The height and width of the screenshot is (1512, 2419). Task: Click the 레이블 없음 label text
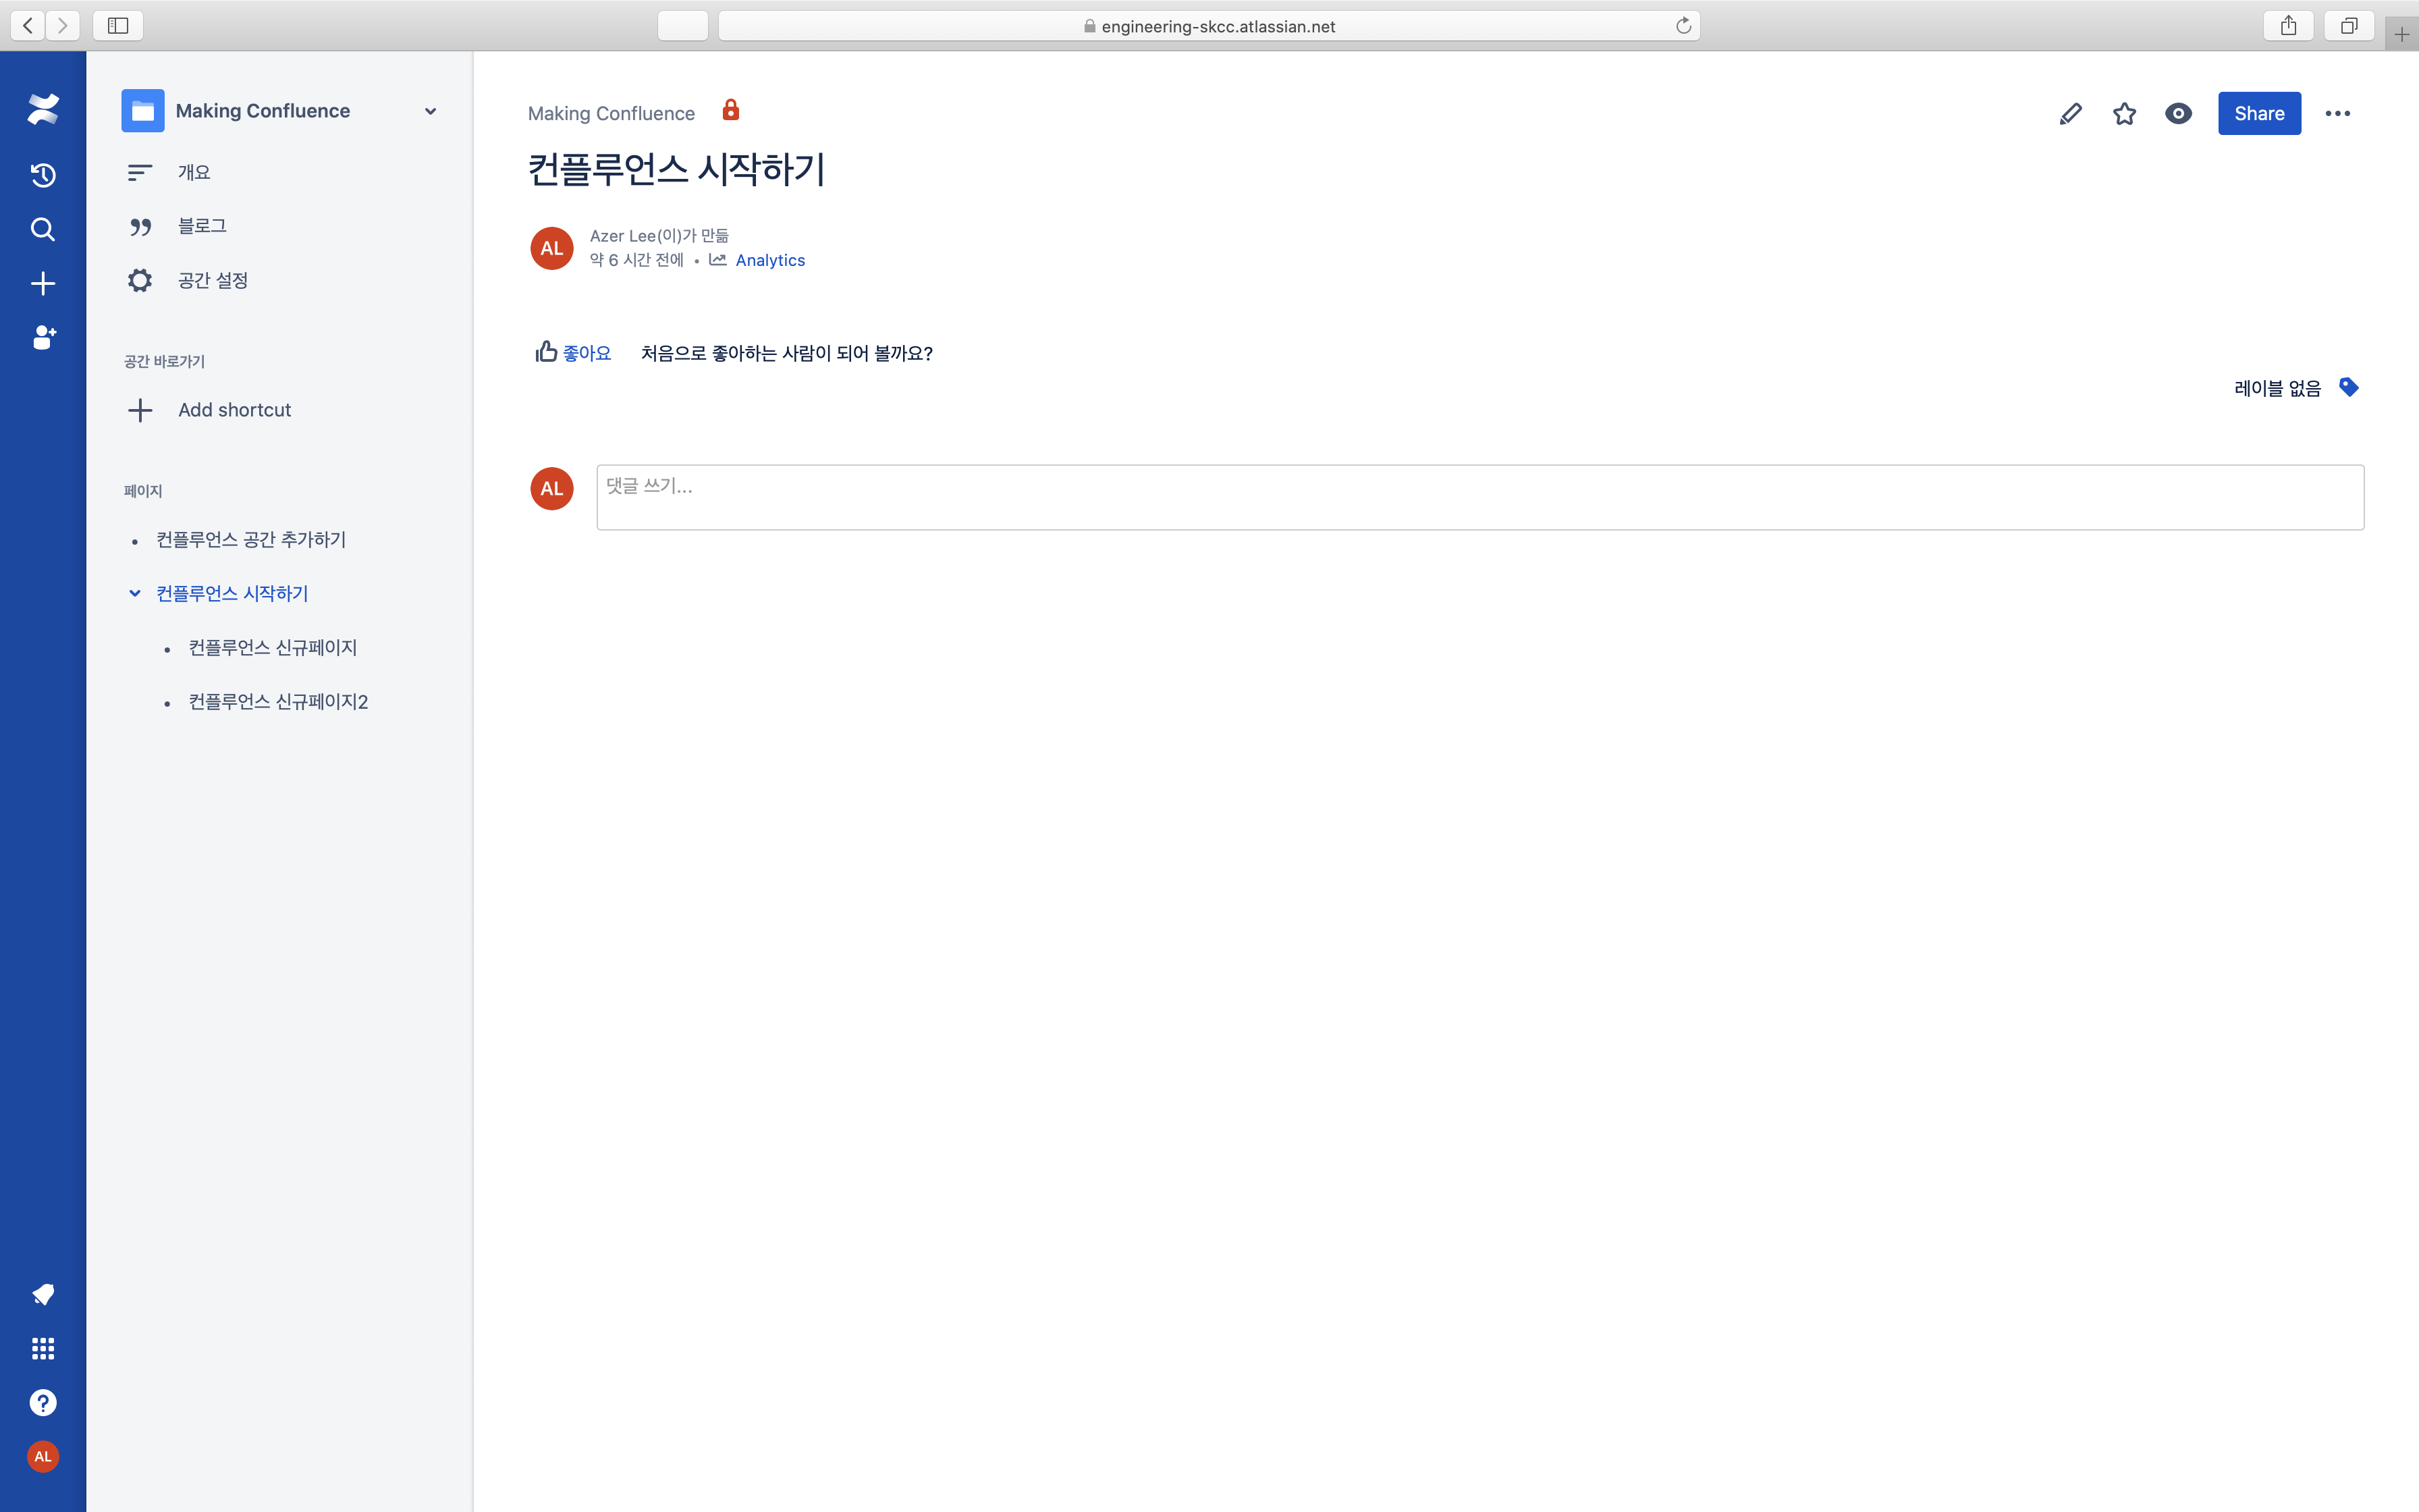pyautogui.click(x=2277, y=388)
